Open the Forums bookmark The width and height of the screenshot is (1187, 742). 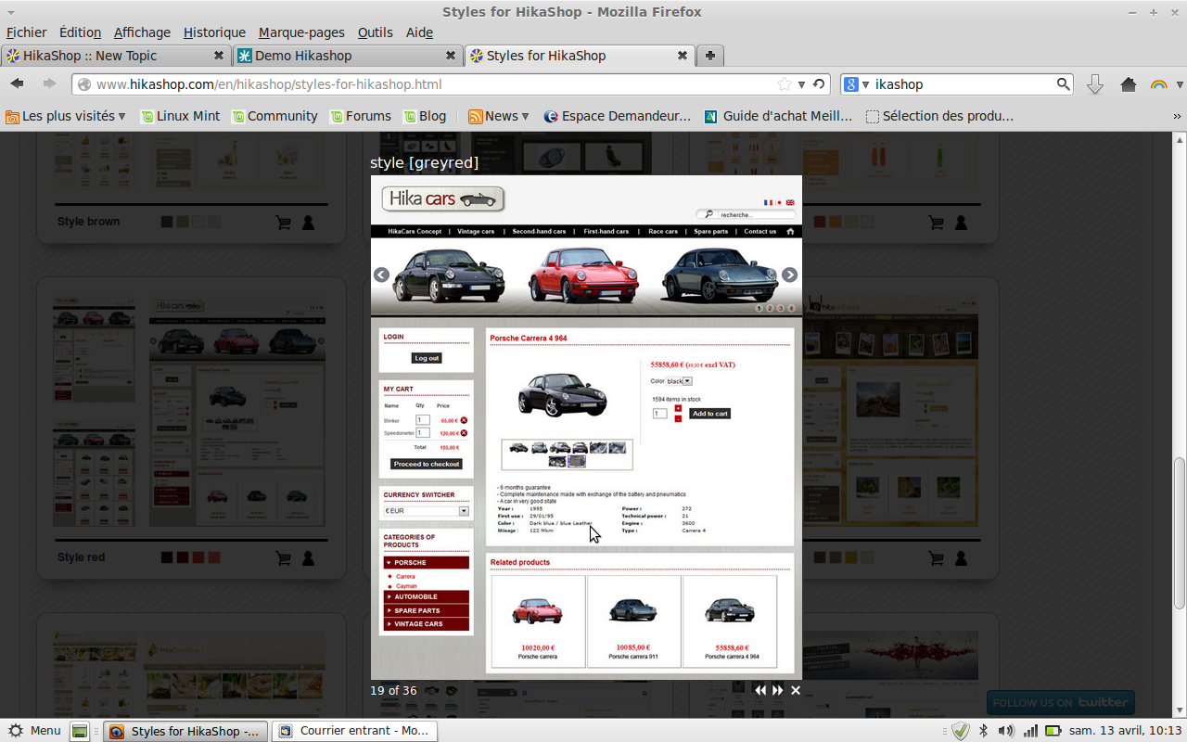pos(360,116)
